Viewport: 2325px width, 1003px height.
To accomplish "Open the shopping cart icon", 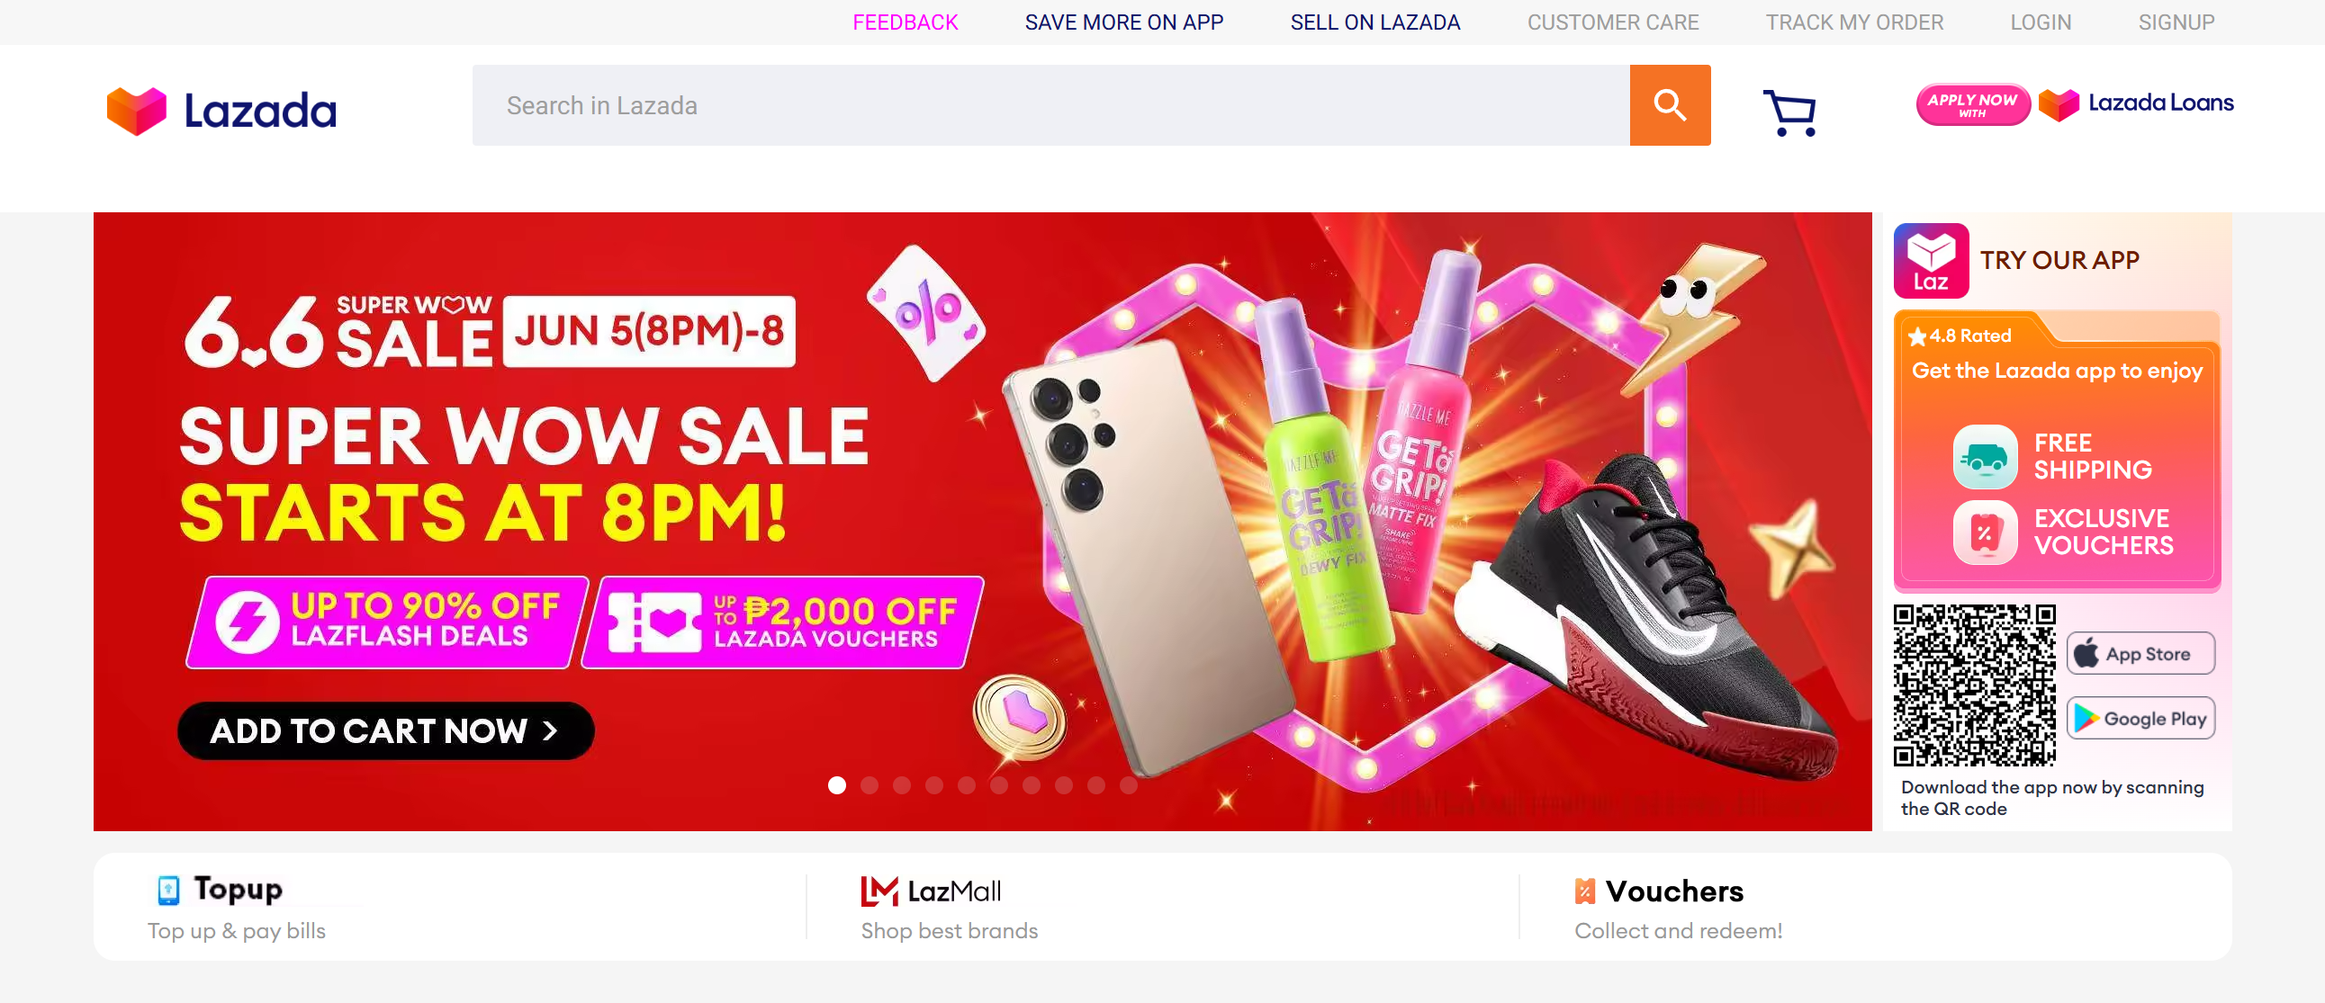I will point(1789,112).
